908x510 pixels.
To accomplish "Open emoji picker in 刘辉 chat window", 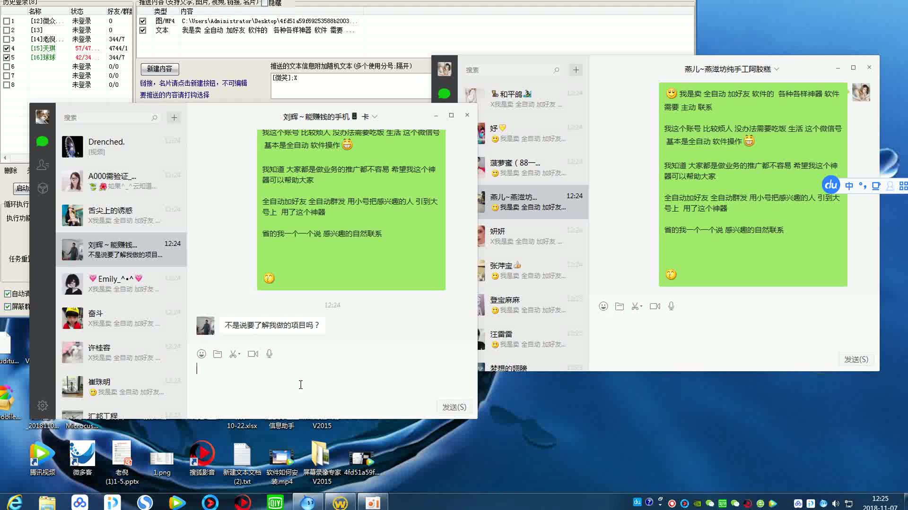I will 201,354.
